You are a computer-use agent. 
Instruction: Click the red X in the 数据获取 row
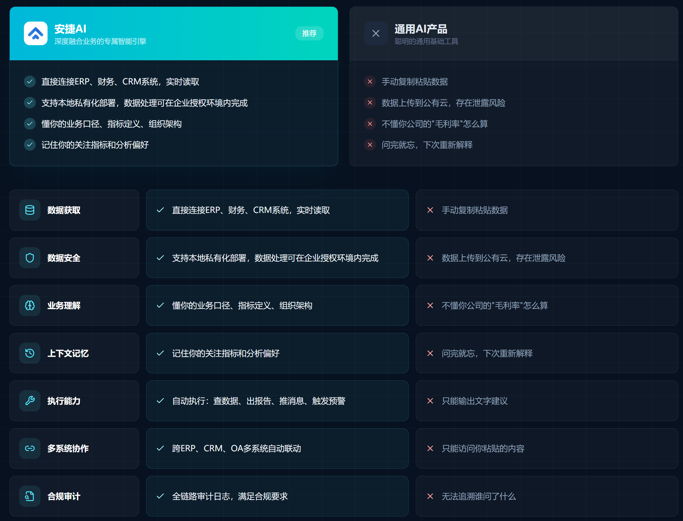point(430,210)
